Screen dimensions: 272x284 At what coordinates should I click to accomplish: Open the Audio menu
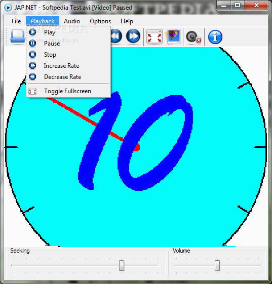[72, 21]
